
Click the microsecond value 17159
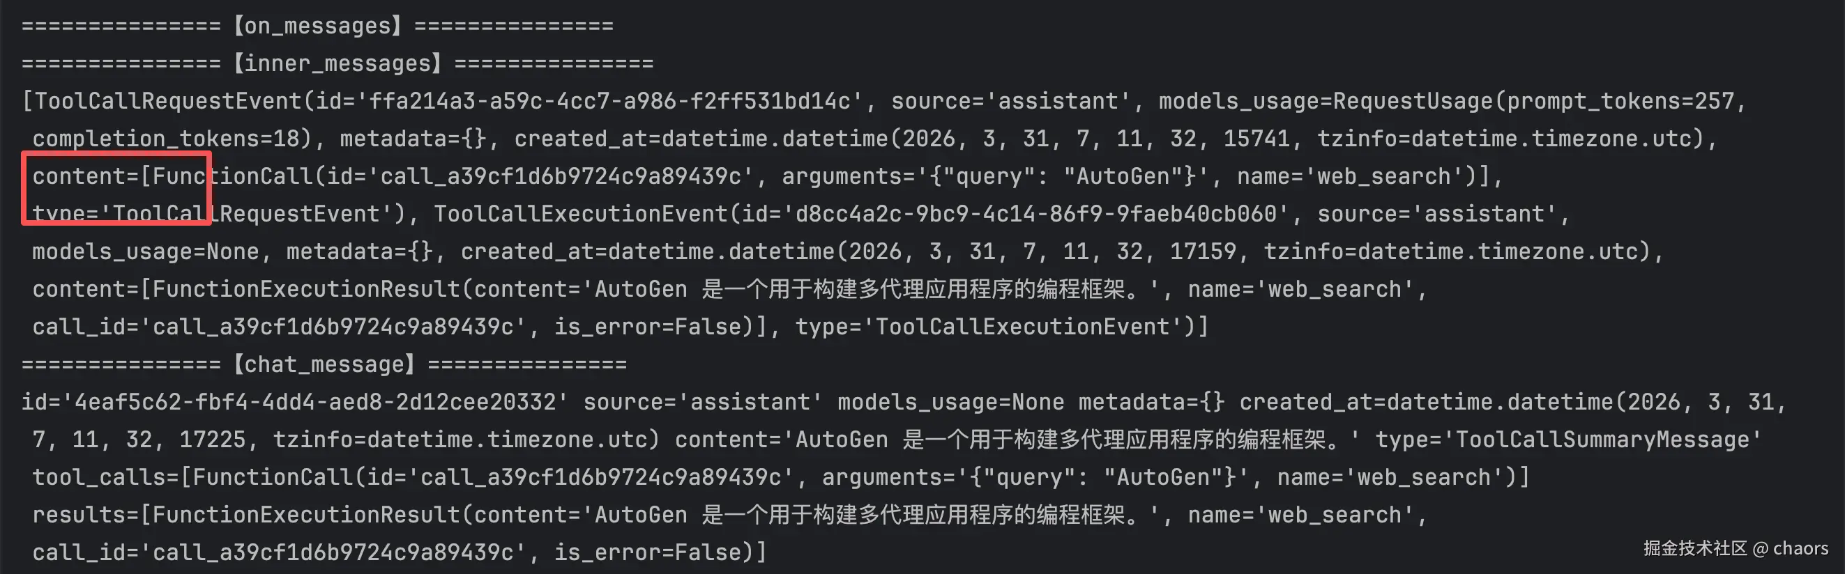1203,252
